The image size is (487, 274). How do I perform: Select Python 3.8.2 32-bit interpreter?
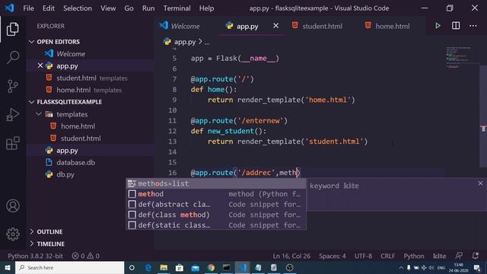coord(35,256)
